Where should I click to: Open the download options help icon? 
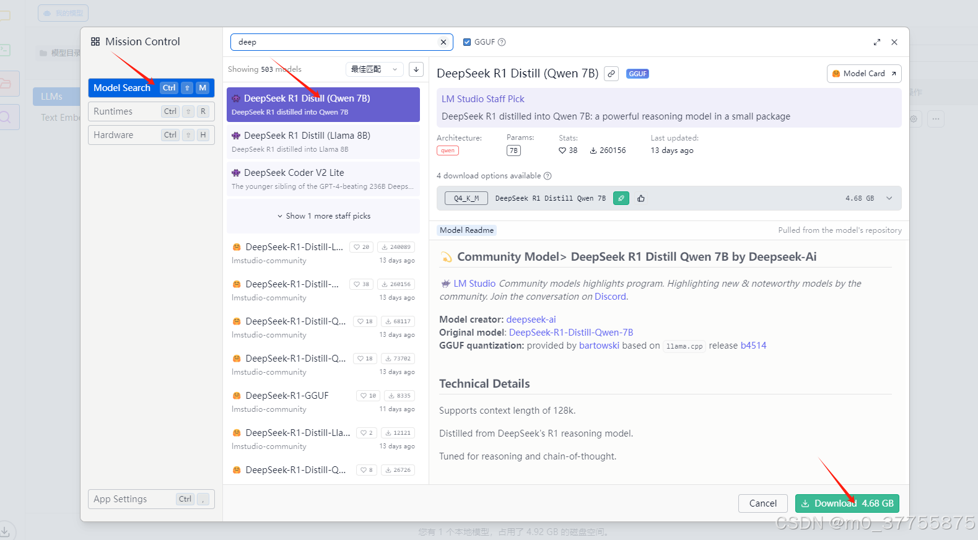click(x=548, y=176)
